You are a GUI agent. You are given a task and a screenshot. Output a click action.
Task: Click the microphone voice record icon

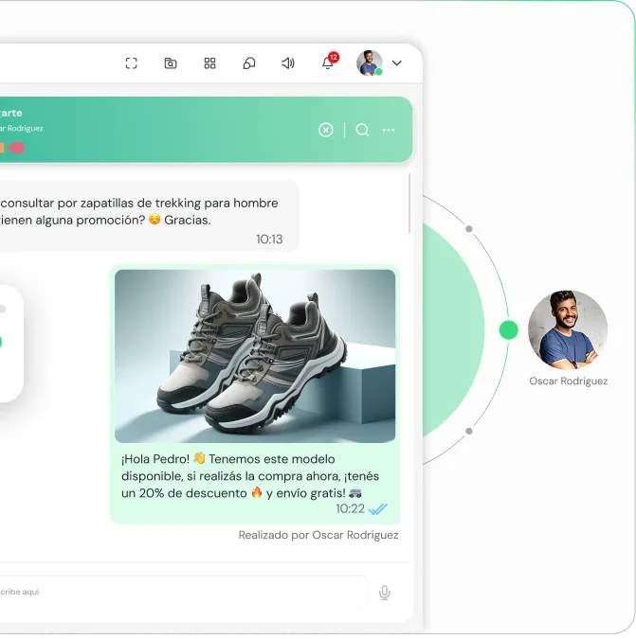(x=384, y=593)
